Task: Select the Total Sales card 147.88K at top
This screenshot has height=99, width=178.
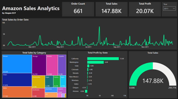Action: coord(112,9)
